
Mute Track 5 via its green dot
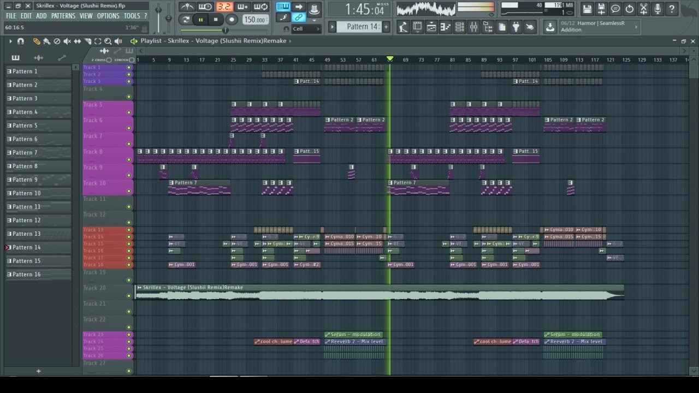pos(129,112)
